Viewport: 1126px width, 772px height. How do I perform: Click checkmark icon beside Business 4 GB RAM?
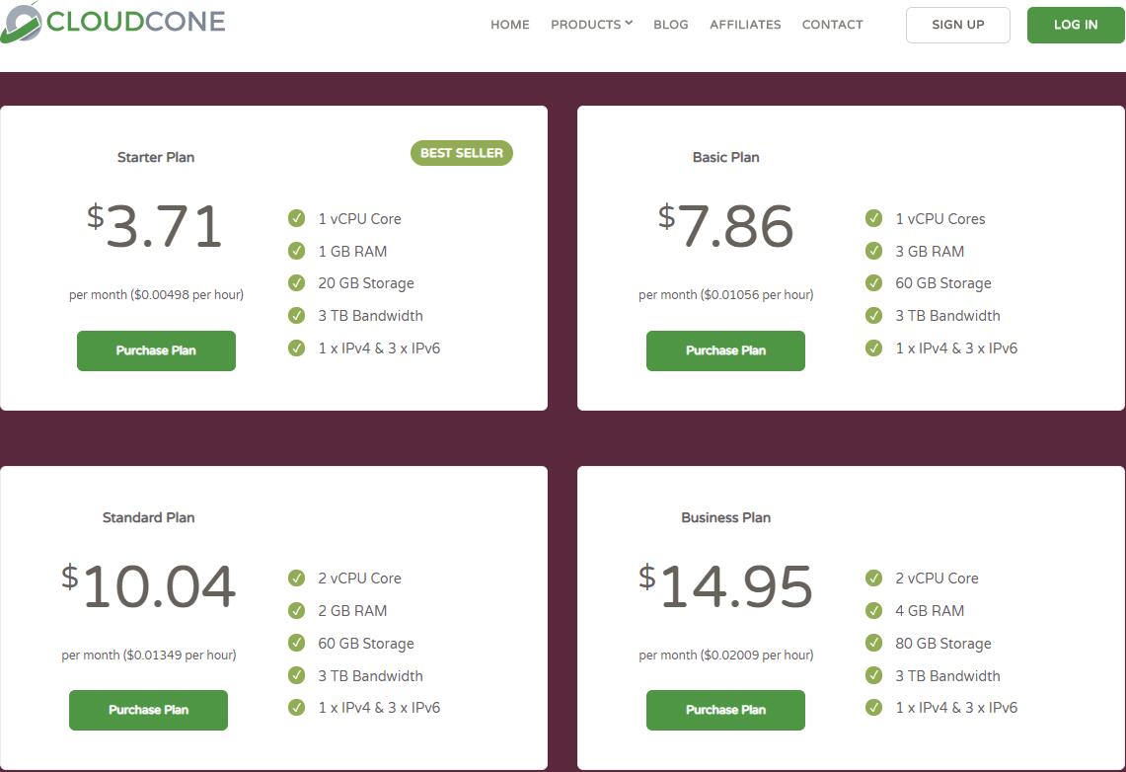(x=873, y=611)
